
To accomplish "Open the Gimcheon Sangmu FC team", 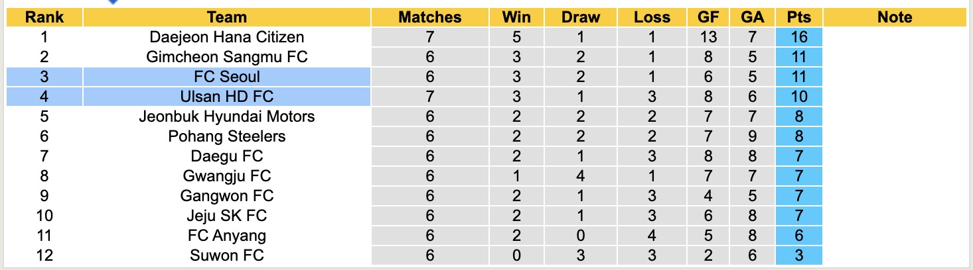I will 226,57.
